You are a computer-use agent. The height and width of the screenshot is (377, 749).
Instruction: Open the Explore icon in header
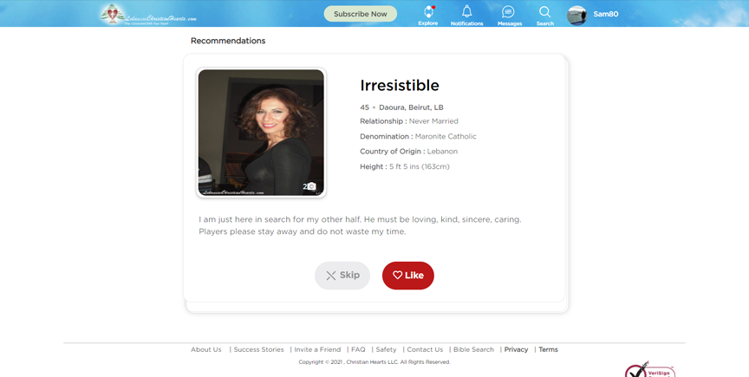click(x=428, y=11)
